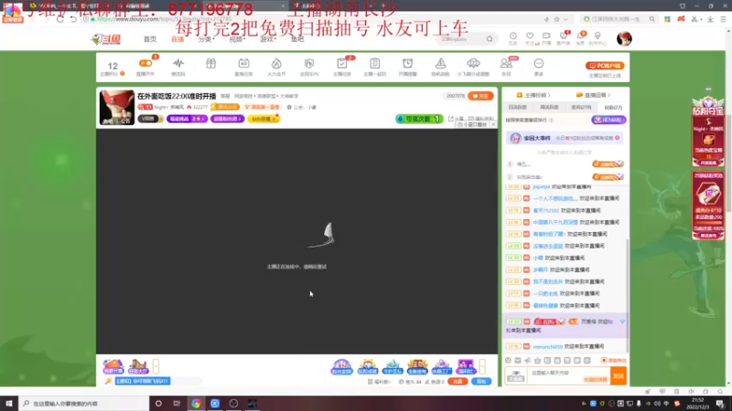Open the AD star task icon
Screen dimensions: 732x411
point(243,66)
